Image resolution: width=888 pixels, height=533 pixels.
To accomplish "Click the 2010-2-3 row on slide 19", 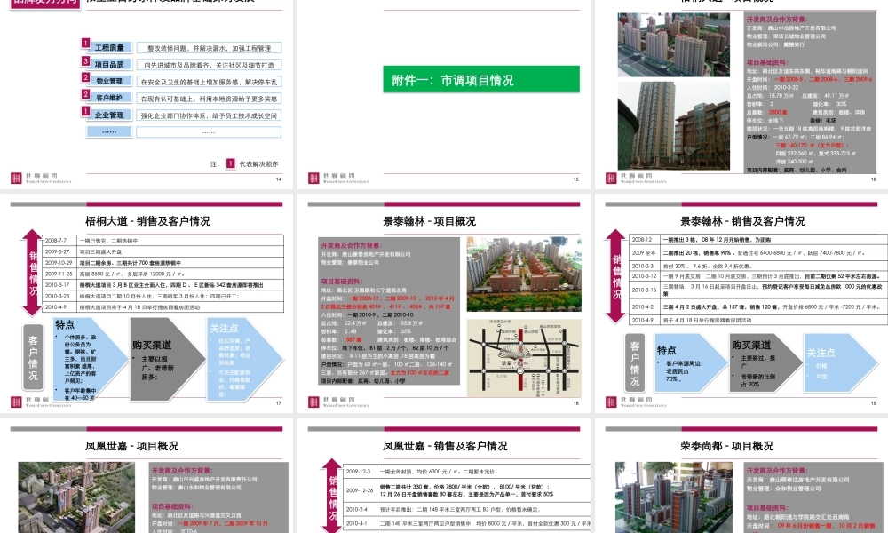I will click(x=758, y=266).
